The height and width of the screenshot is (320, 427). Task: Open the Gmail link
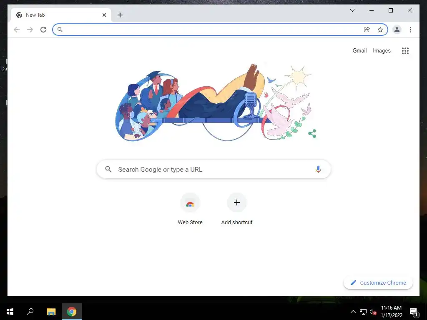[x=359, y=50]
